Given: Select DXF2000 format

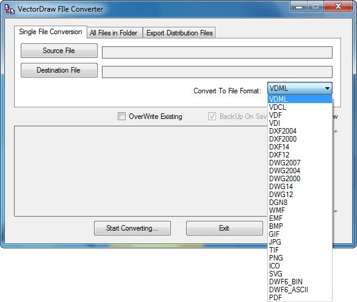Looking at the screenshot, I should [x=300, y=139].
